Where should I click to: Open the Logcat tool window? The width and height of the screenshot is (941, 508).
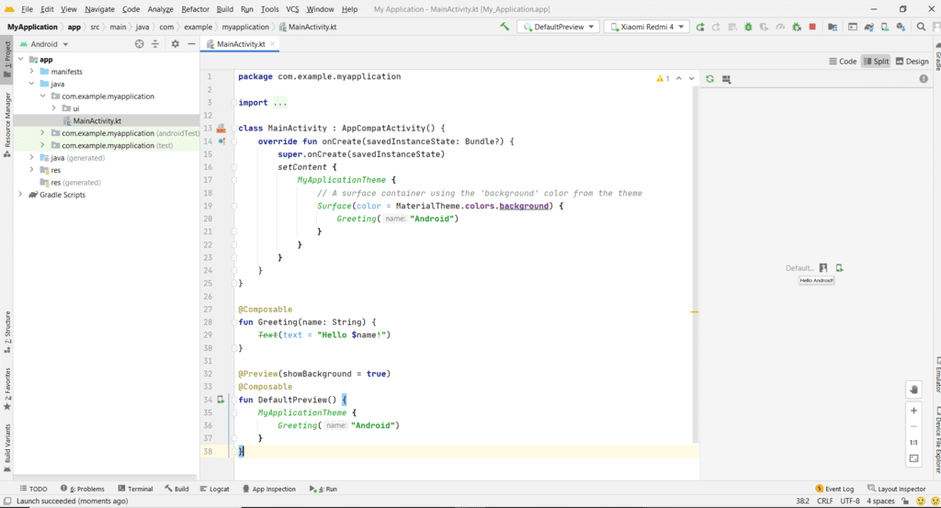(214, 489)
